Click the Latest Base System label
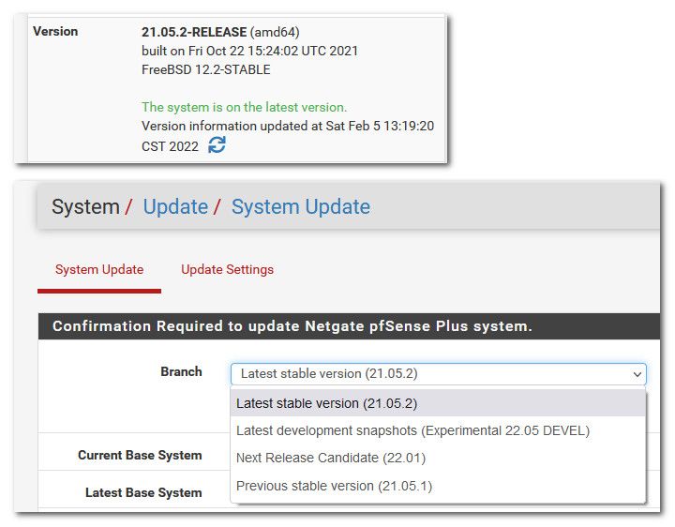The width and height of the screenshot is (675, 527). coord(143,492)
